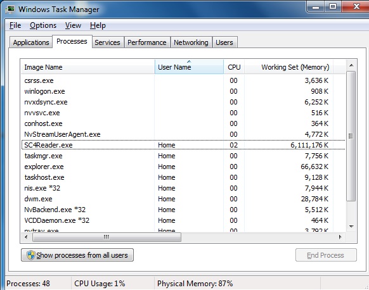Sort by Image Name column header
Image resolution: width=369 pixels, height=290 pixels.
click(x=87, y=67)
